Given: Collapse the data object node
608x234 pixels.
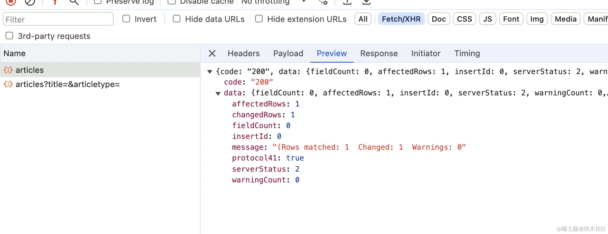Looking at the screenshot, I should [218, 93].
